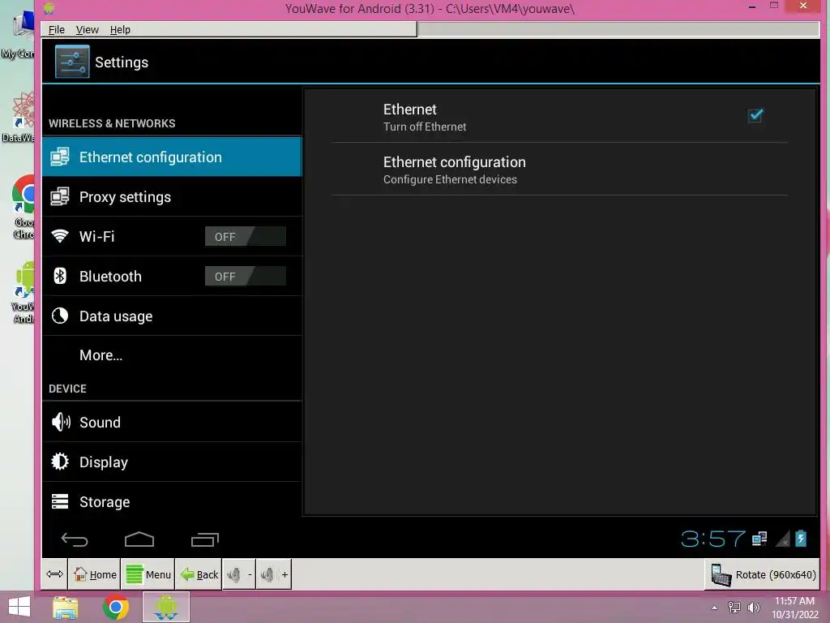Click the YouWave Back toolbar button
The height and width of the screenshot is (623, 830).
click(x=199, y=574)
